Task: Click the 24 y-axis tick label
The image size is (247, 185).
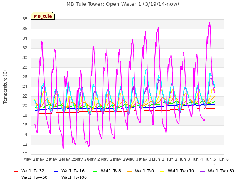Action: pos(25,87)
